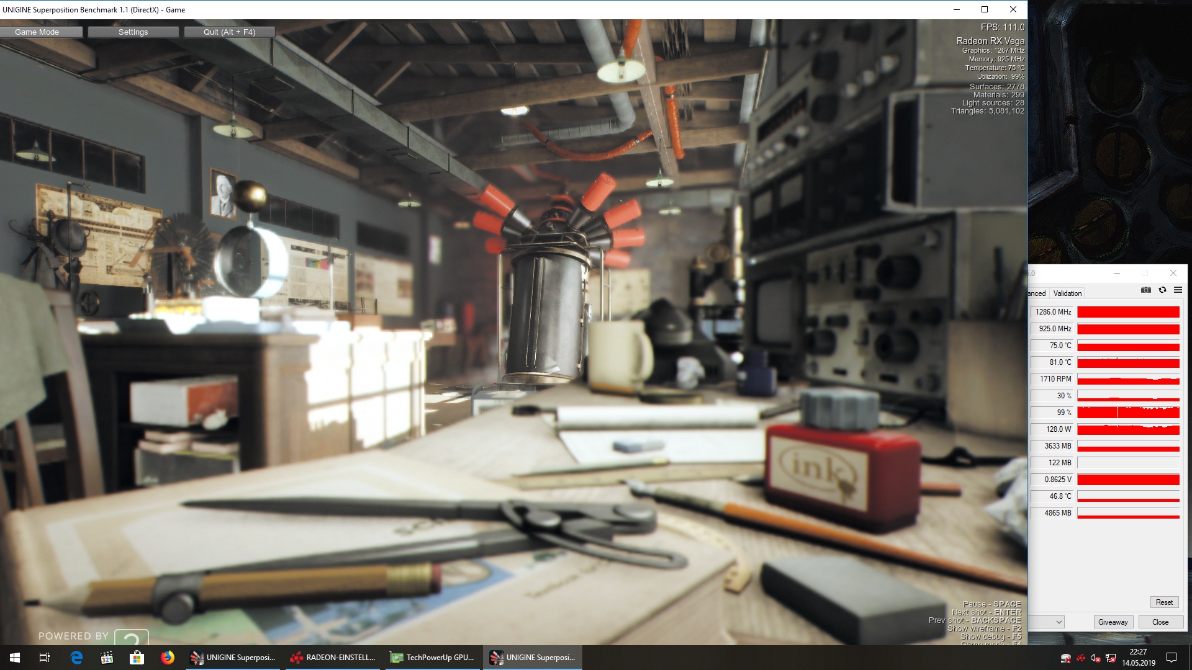Open the Radeon Settings tray icon
This screenshot has width=1192, height=670.
coord(1081,658)
